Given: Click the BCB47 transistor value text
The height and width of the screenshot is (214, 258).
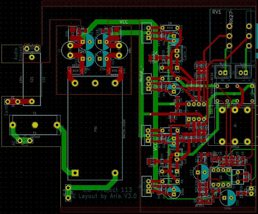Looking at the screenshot, I should [200, 206].
